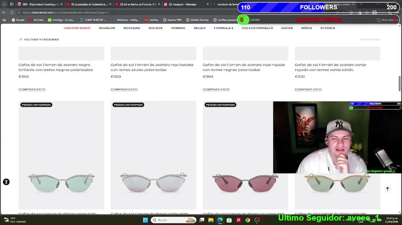The image size is (402, 225).
Task: Close the La paradoja de Sudamérica tab
Action: (110, 4)
